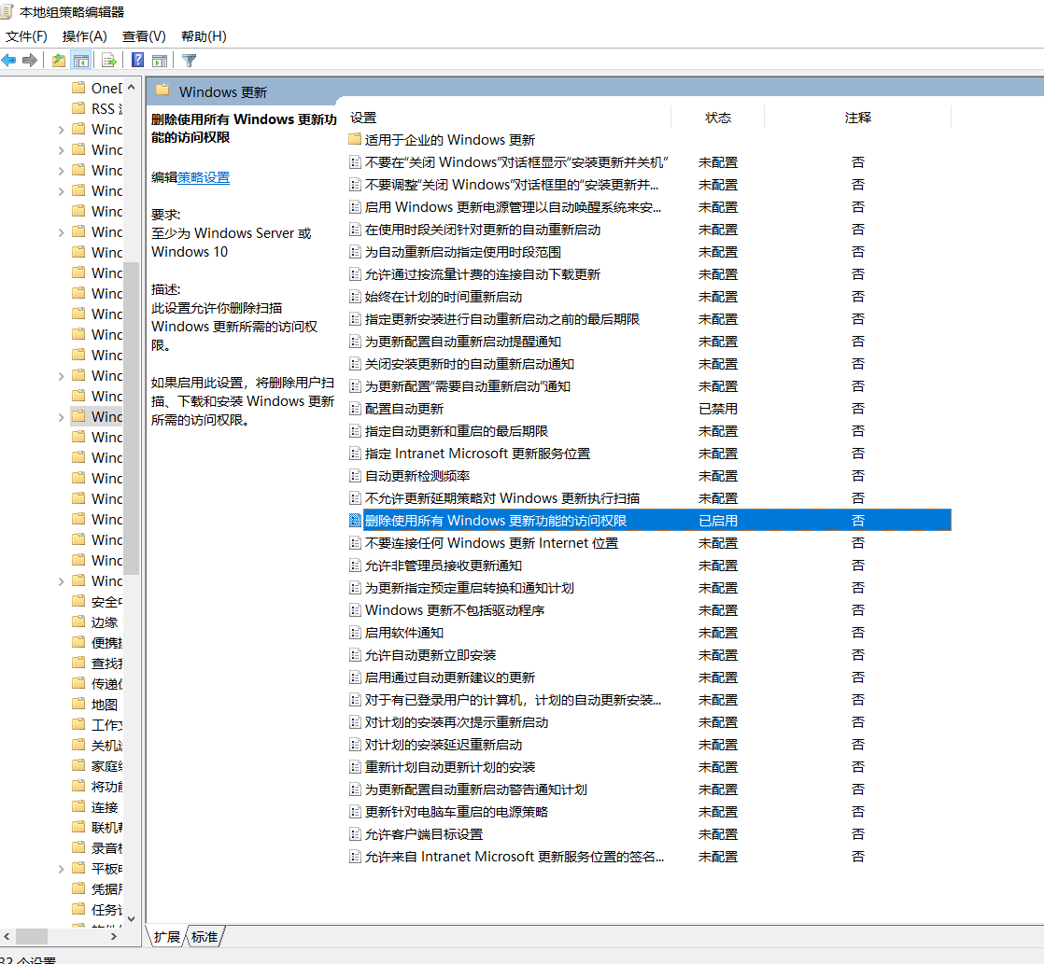
Task: Click the 已禁用 status of 配置自动更新
Action: (x=718, y=409)
